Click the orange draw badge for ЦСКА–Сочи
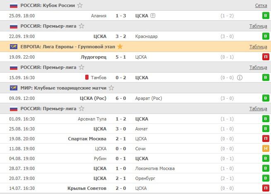 pyautogui.click(x=265, y=149)
